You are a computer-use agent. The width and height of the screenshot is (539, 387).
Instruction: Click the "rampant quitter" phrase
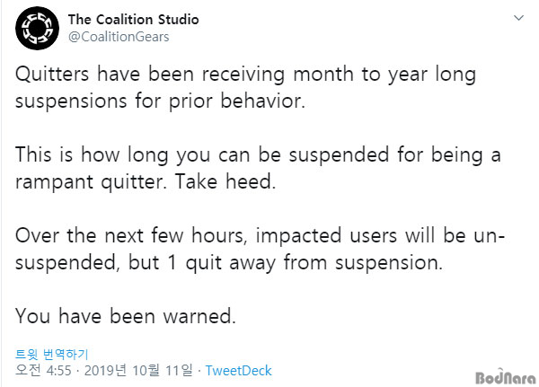click(x=91, y=181)
